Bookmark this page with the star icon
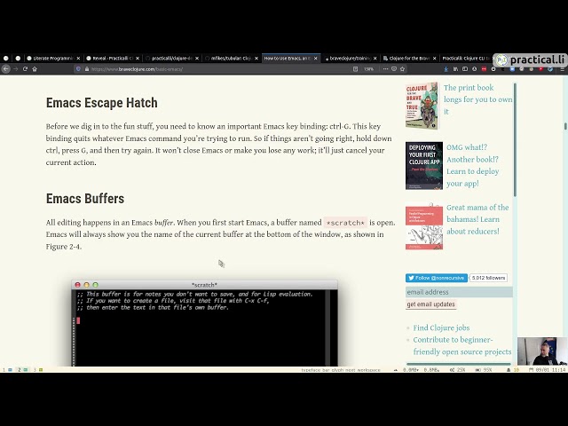The height and width of the screenshot is (426, 568). coord(402,69)
